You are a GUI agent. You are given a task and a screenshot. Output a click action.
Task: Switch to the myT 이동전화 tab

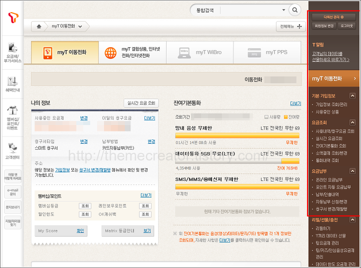pos(65,52)
